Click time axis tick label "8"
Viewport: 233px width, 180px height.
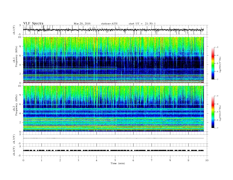point(170,160)
